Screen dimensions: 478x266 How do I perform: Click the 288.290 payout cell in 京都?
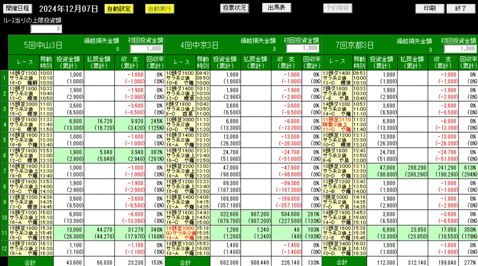point(413,171)
